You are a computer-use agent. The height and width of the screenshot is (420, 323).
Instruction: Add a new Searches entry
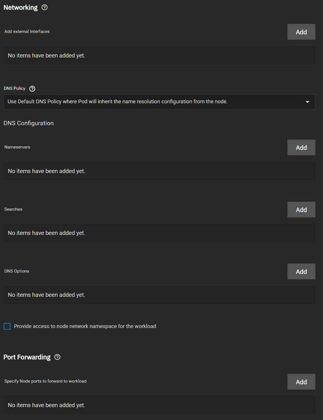click(x=301, y=210)
